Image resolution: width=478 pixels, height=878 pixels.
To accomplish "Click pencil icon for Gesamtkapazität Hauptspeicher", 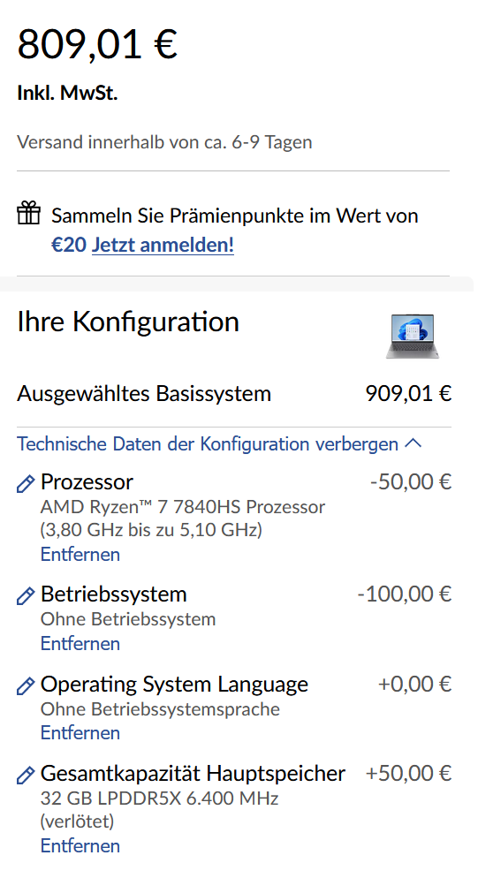I will tap(26, 775).
